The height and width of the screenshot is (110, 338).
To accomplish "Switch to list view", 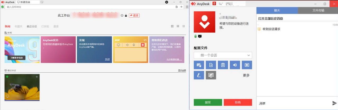I will pos(184,26).
